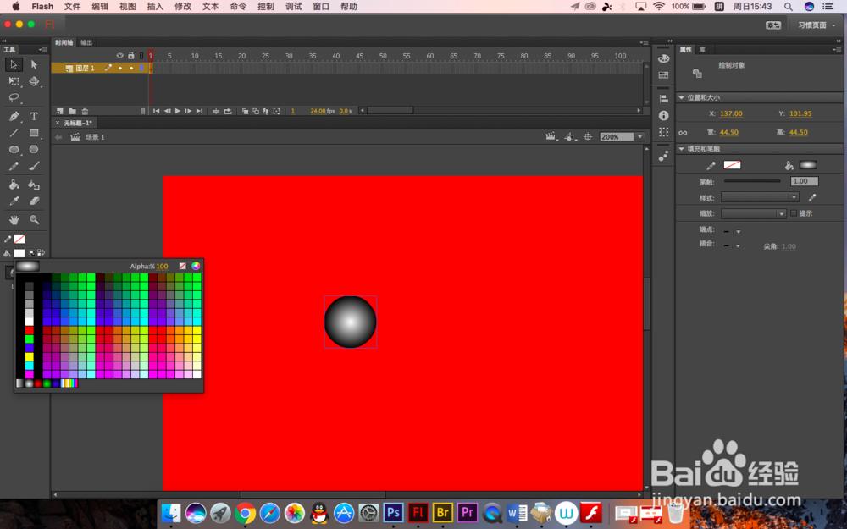Toggle Onion Skin button in timeline
847x529 pixels.
point(246,111)
